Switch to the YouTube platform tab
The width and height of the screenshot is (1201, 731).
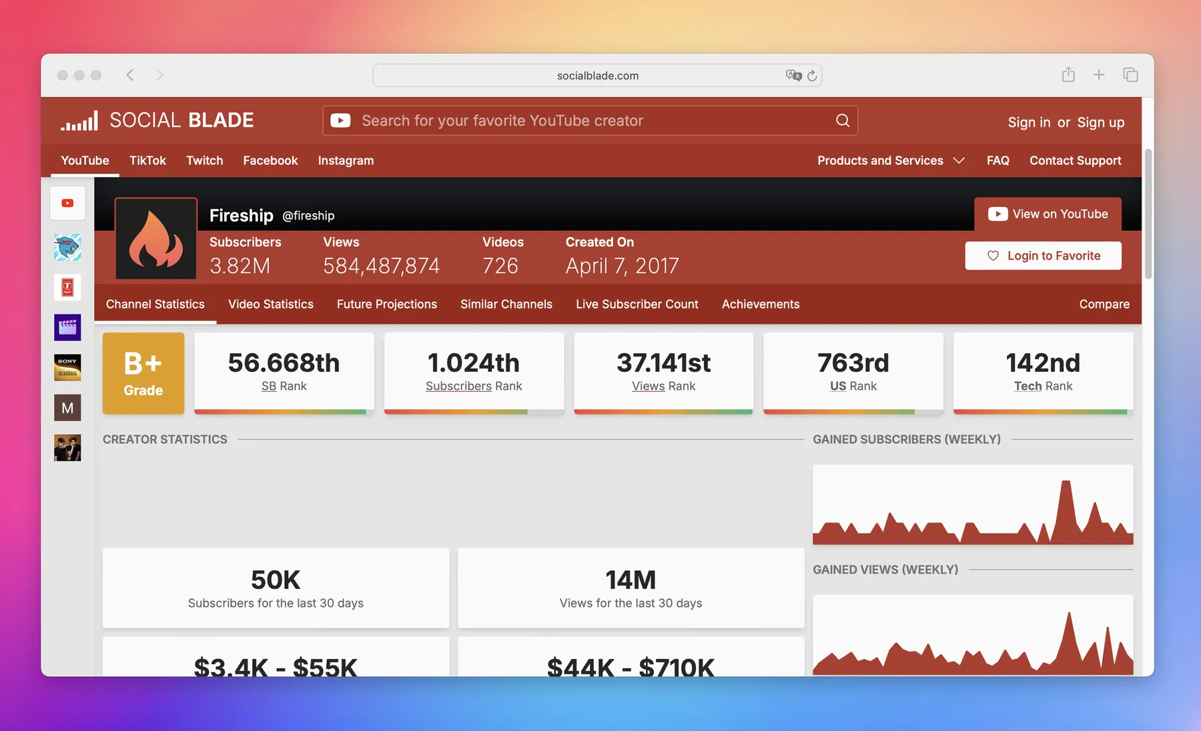(x=85, y=161)
